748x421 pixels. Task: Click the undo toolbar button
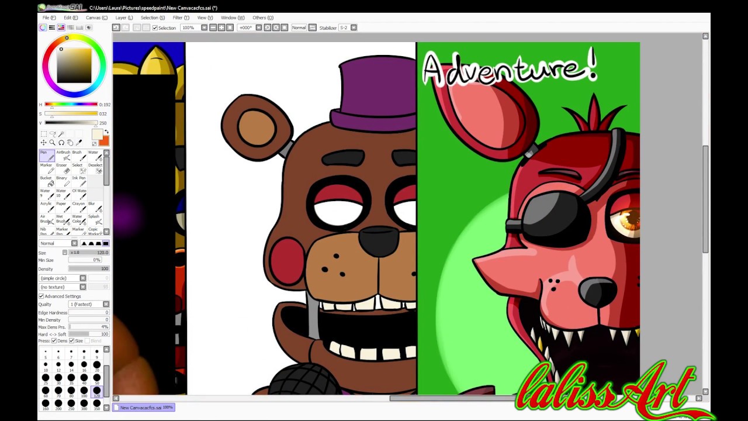[x=116, y=27]
